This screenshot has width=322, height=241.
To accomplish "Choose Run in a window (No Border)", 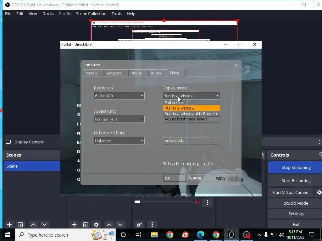I will pyautogui.click(x=192, y=114).
